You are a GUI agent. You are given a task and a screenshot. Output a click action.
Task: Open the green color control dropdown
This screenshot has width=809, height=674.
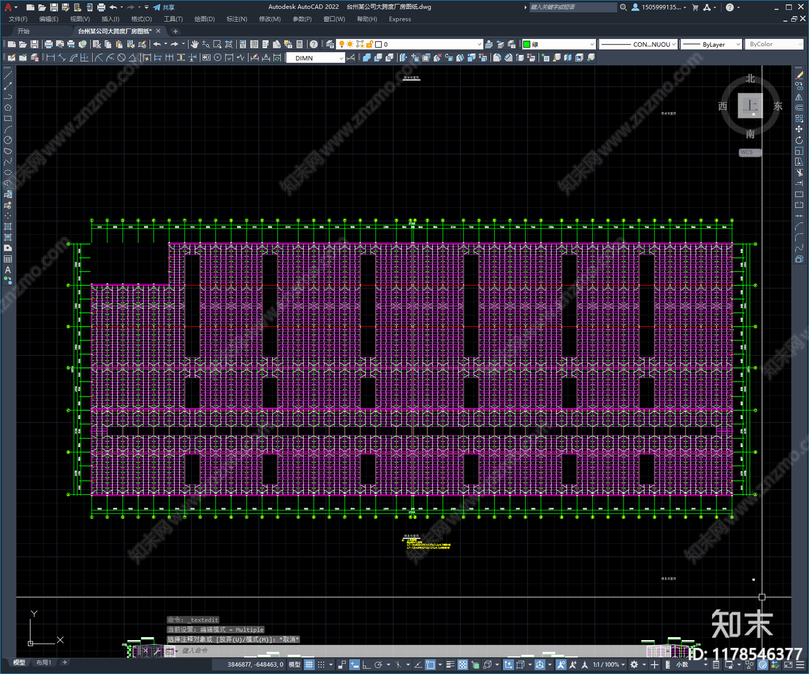pos(559,44)
